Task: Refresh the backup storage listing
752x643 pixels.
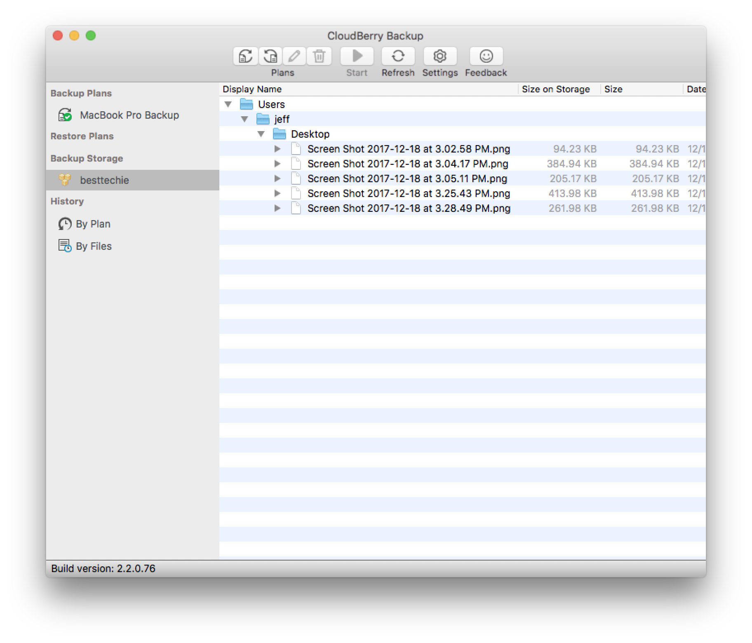Action: [398, 56]
